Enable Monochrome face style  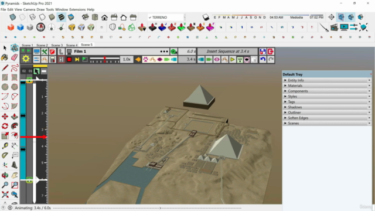[71, 17]
